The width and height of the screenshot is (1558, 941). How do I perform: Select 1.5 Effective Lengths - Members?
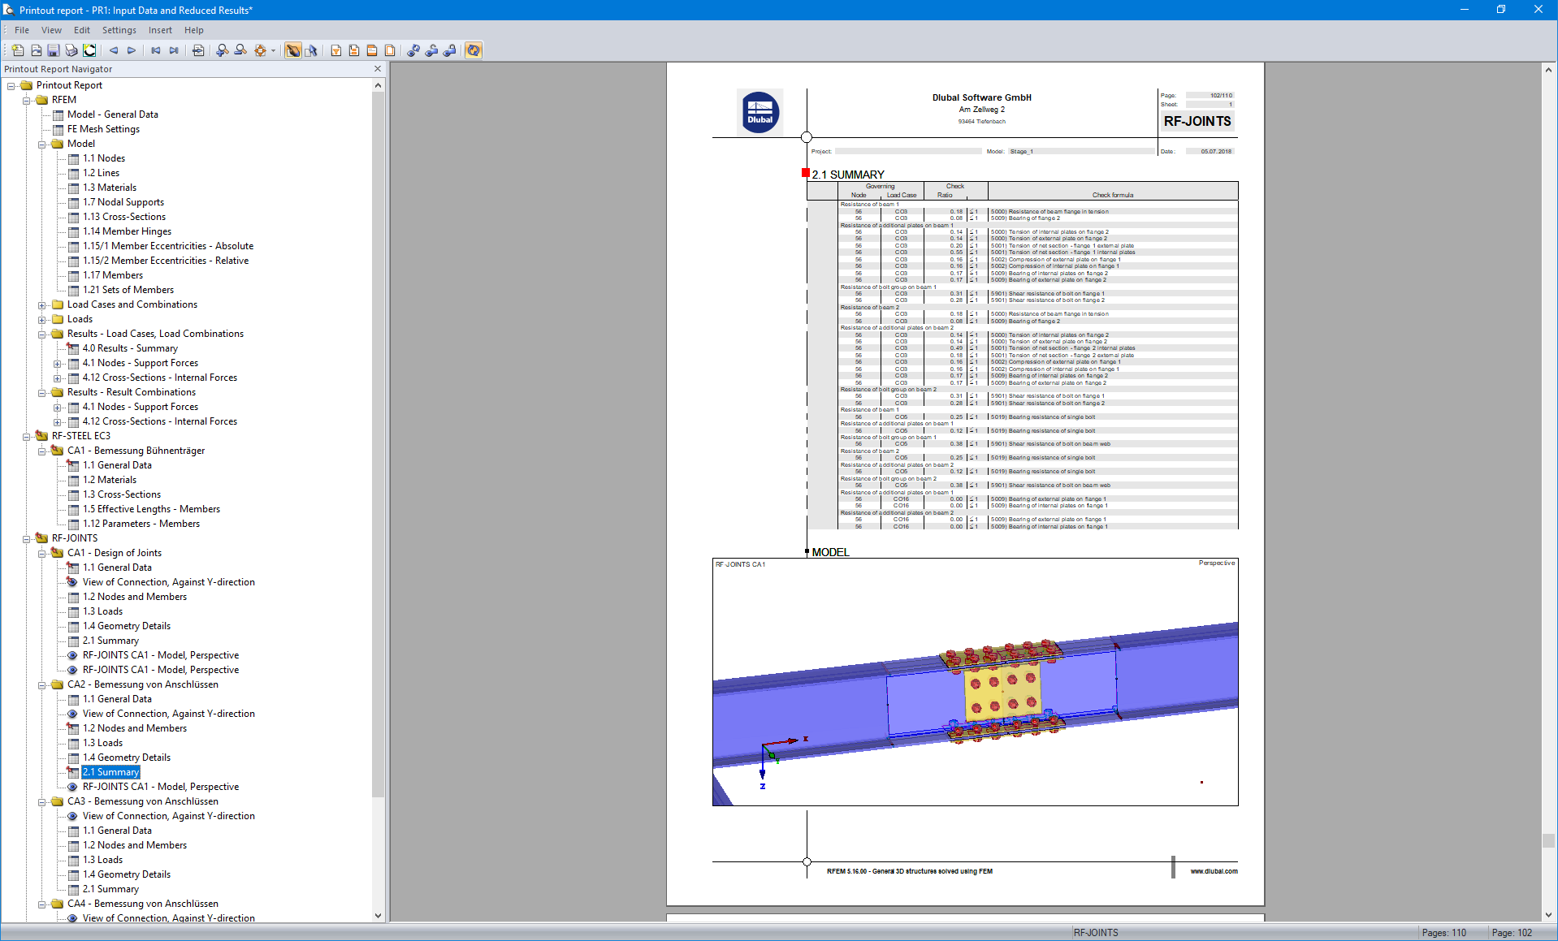pos(151,509)
